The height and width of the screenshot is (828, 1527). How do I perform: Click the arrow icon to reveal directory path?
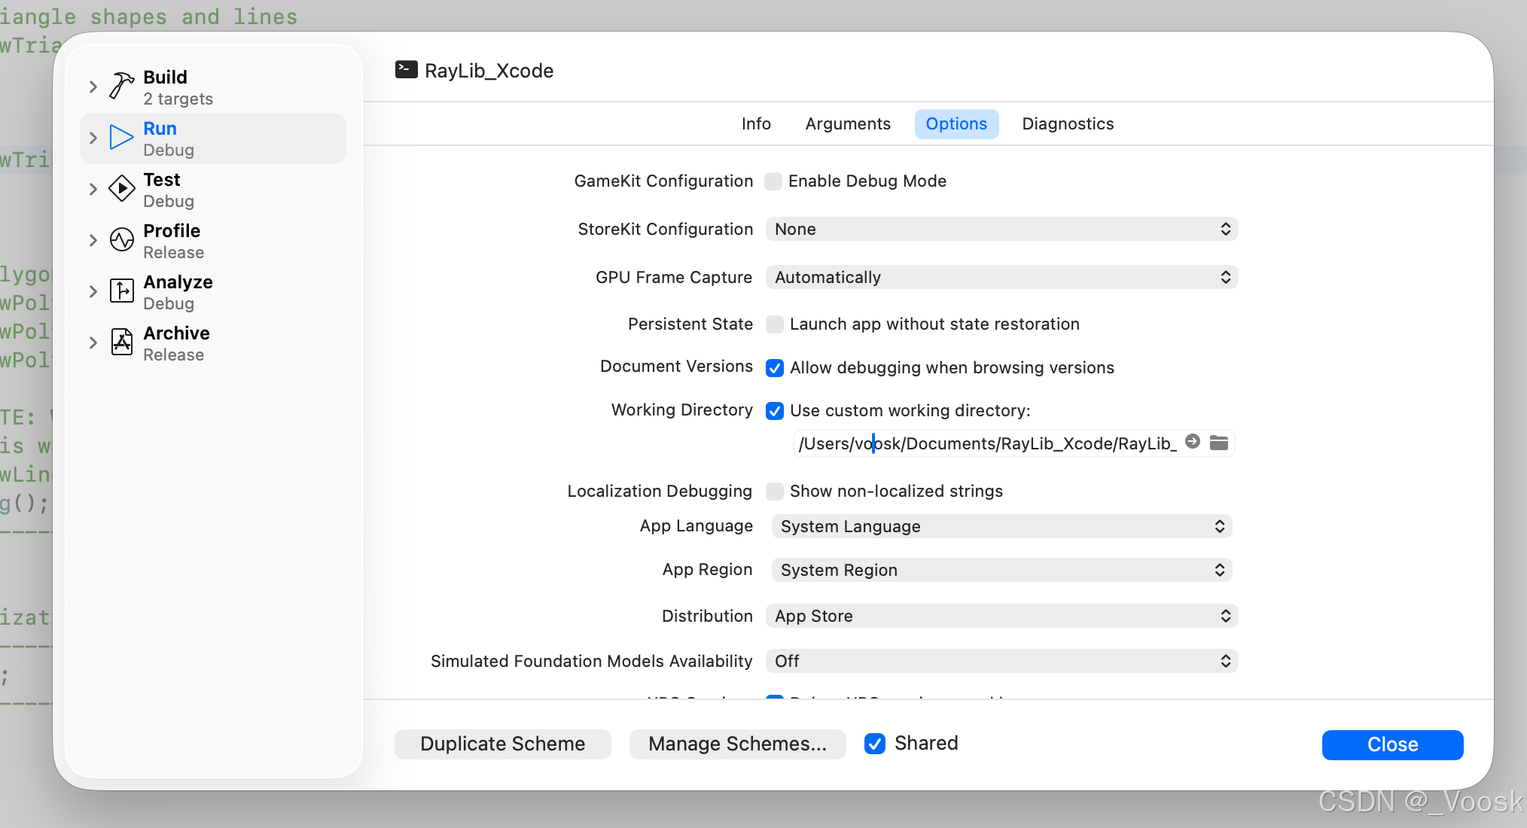(x=1193, y=442)
